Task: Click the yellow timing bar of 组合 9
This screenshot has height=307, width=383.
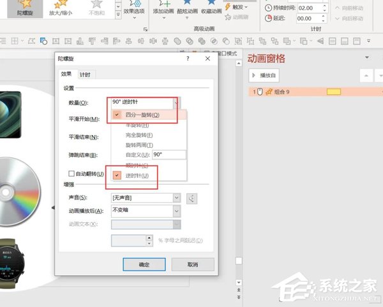Action: [x=333, y=92]
